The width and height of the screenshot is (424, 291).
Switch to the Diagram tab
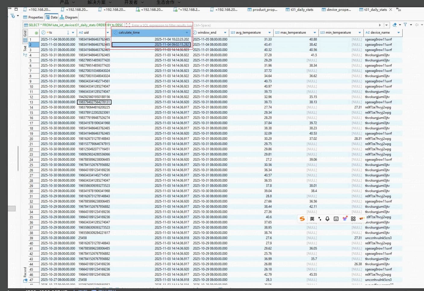coord(69,17)
